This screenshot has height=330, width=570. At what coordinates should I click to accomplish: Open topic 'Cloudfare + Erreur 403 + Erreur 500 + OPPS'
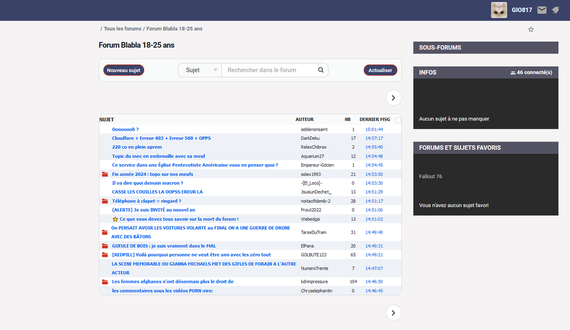pos(161,138)
